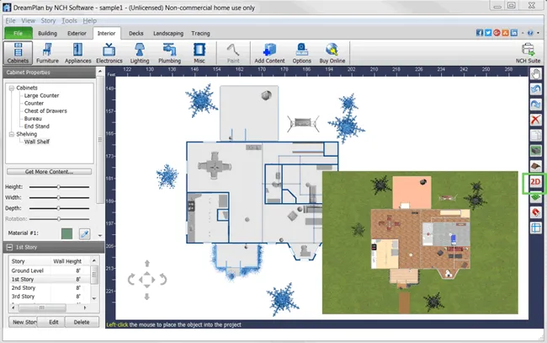Select Chest of Drawers item
This screenshot has width=547, height=343.
45,110
